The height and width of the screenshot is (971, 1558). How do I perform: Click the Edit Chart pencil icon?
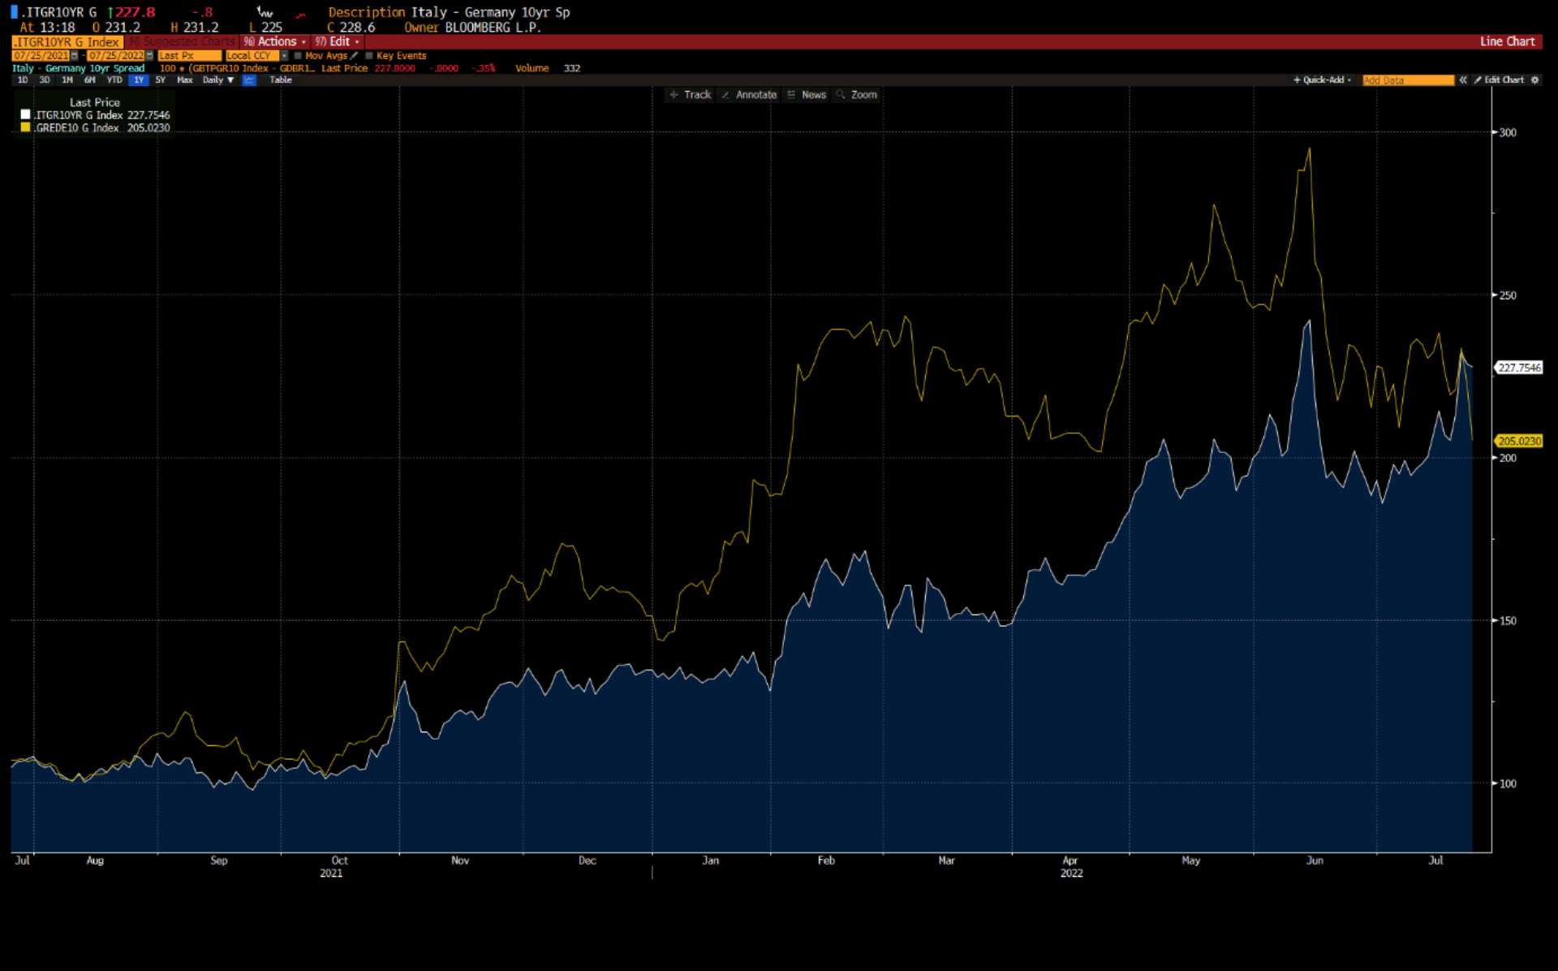pos(1479,80)
